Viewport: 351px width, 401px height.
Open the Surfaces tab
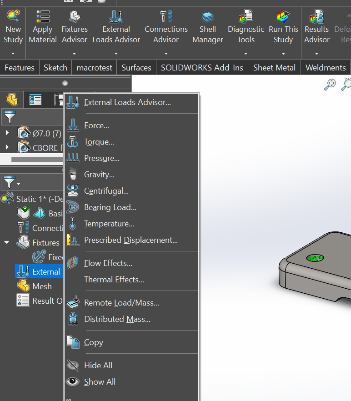point(136,68)
